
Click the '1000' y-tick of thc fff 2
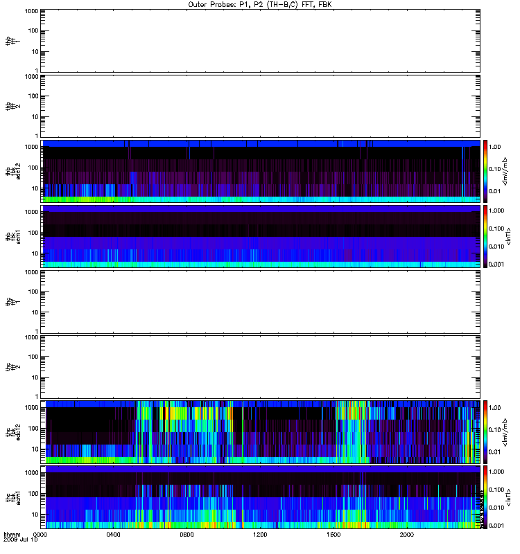[x=31, y=337]
